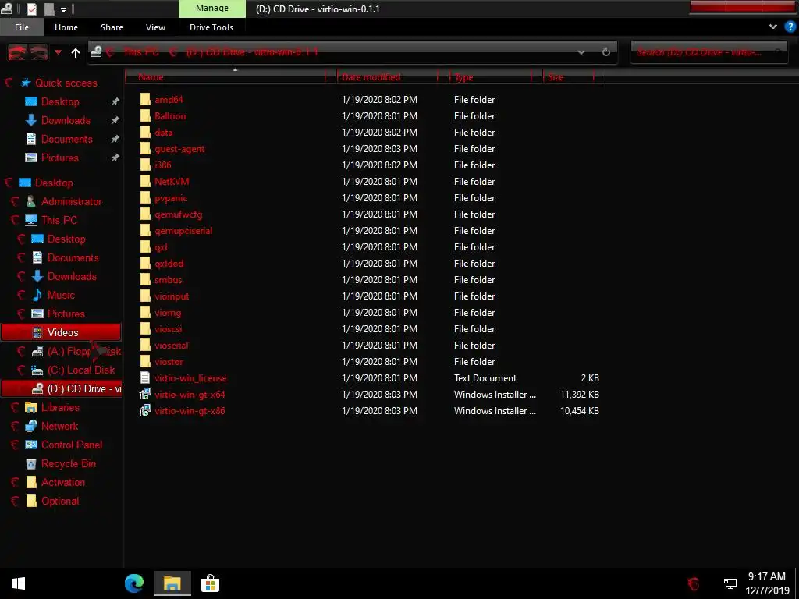
Task: Go back using the red back button
Action: tap(17, 52)
